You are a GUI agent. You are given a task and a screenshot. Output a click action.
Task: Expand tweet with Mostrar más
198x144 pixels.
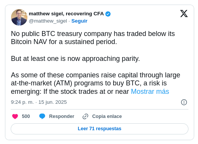pos(150,92)
